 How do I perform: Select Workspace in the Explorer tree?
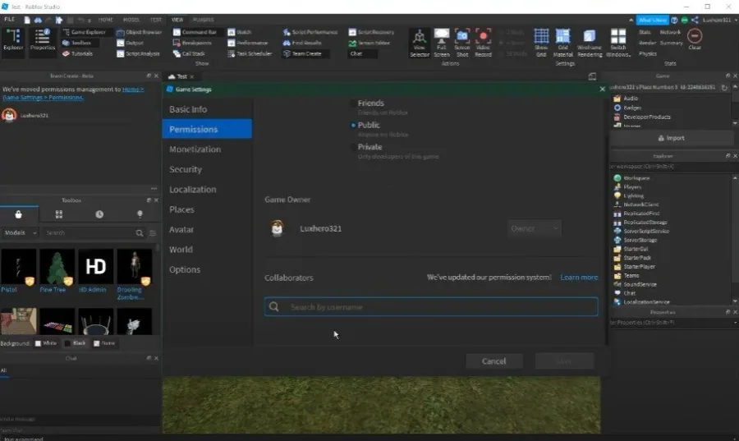[x=636, y=178]
